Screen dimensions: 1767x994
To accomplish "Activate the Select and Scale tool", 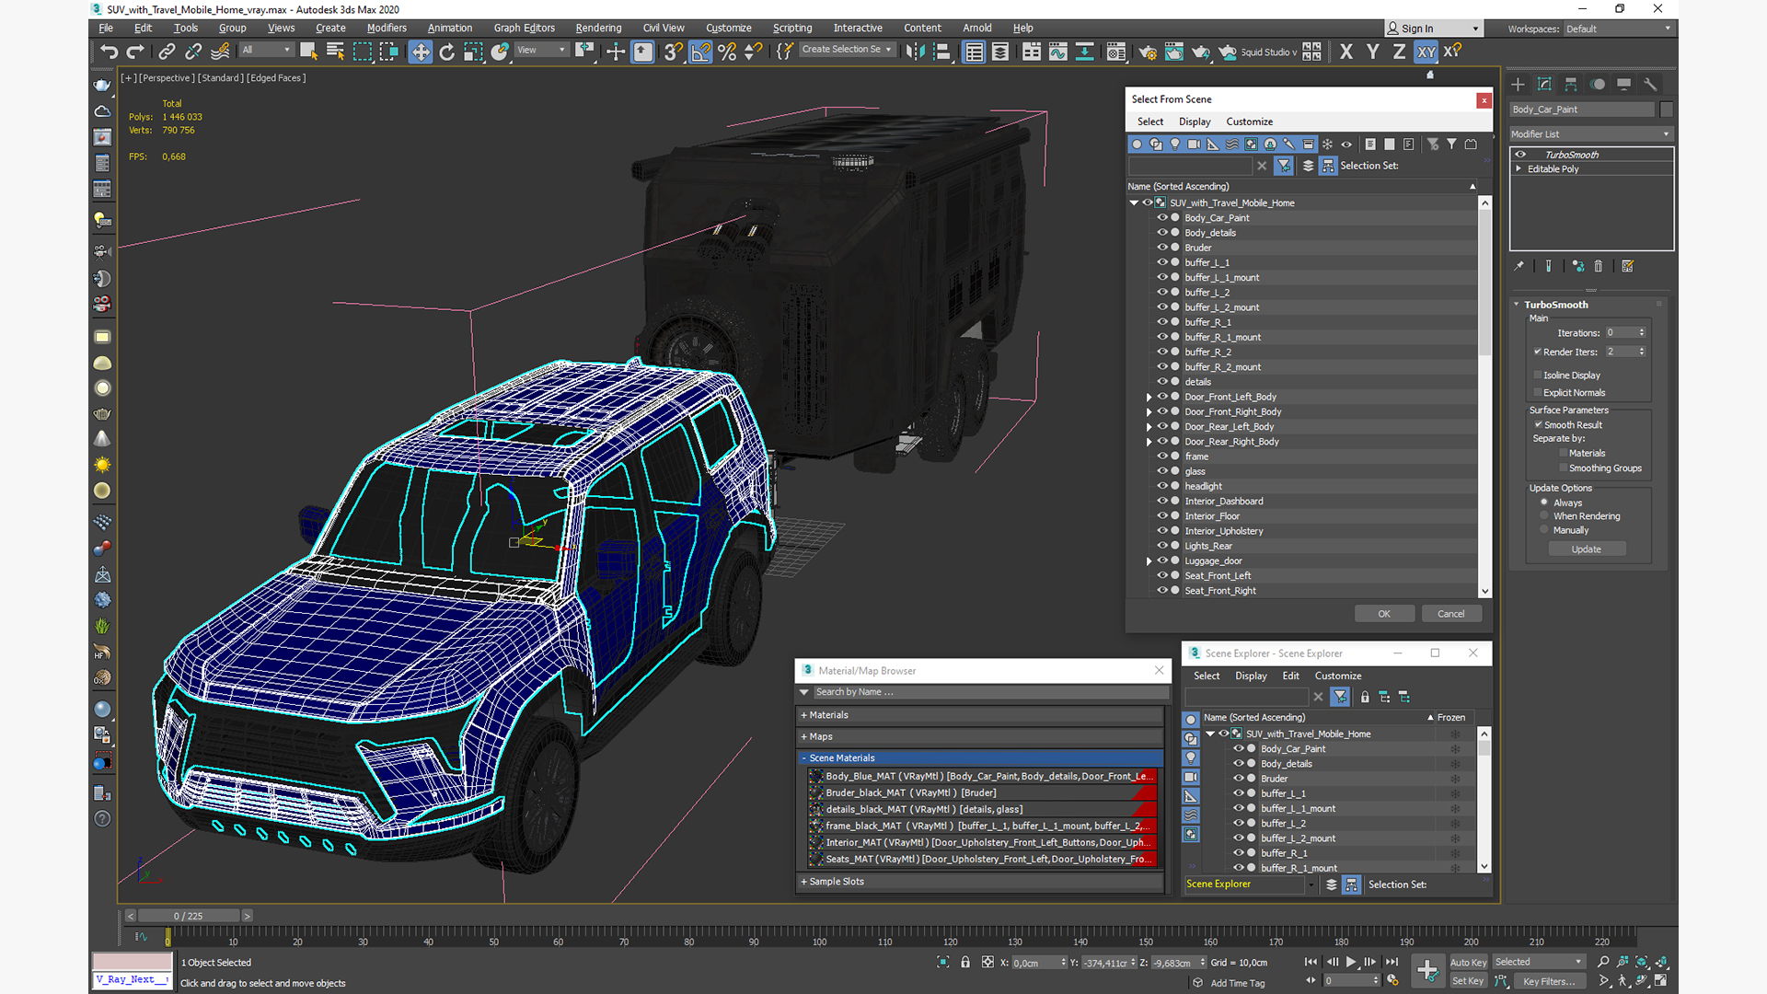I will coord(473,52).
